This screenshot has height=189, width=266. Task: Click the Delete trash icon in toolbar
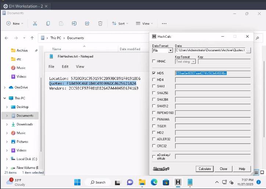coord(100,23)
